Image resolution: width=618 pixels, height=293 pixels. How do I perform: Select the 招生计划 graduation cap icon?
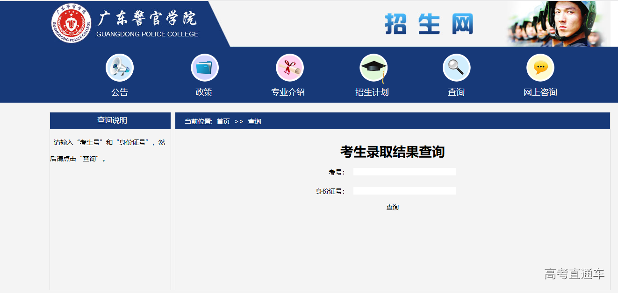tap(373, 67)
